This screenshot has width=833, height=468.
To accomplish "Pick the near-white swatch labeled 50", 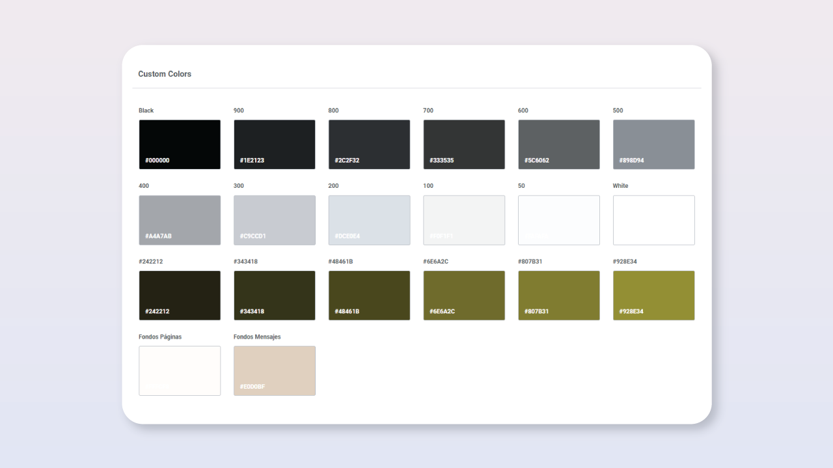I will 559,220.
